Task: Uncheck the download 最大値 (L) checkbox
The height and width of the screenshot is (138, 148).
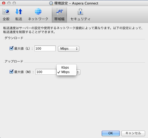Action: point(11,48)
